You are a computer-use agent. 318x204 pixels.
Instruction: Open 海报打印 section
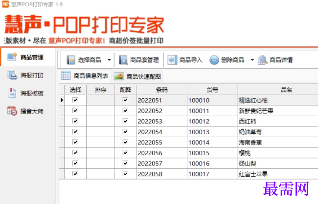(28, 75)
